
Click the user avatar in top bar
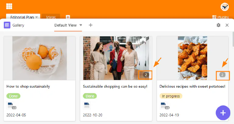point(225,7)
